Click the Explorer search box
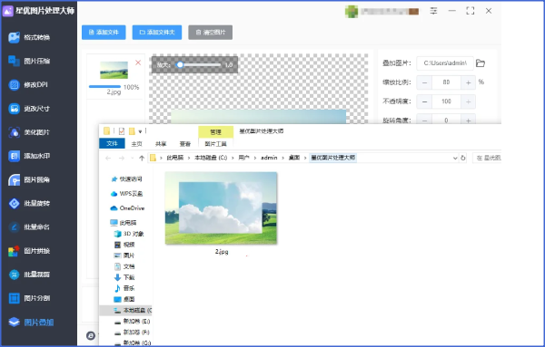 click(487, 158)
